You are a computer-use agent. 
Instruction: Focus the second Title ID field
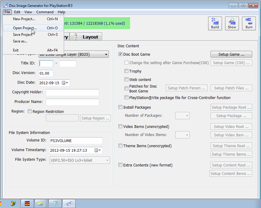68,64
